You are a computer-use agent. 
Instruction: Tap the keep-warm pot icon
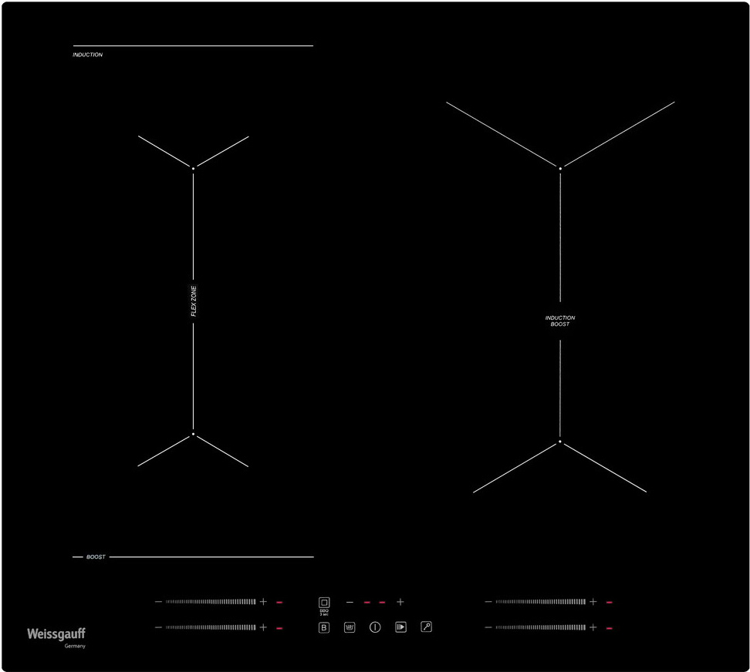tap(350, 627)
